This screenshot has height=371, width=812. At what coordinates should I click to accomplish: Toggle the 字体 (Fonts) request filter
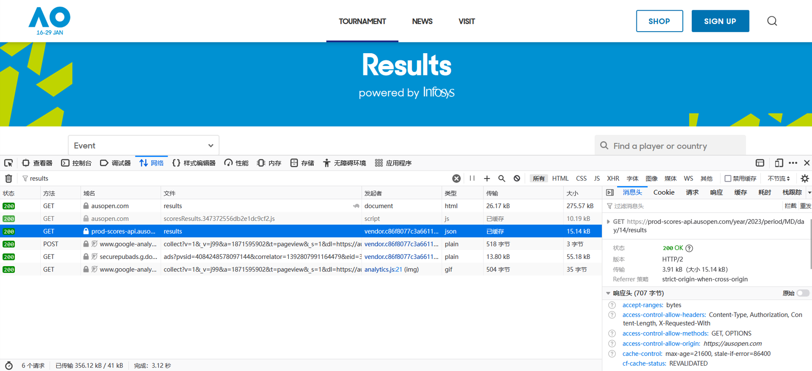click(x=633, y=179)
